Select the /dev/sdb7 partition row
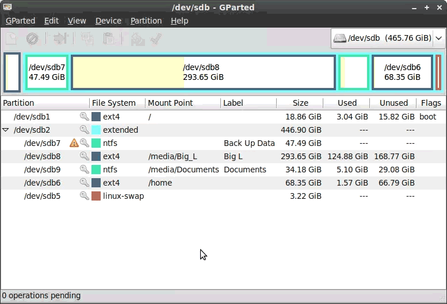447x304 pixels. pos(223,143)
